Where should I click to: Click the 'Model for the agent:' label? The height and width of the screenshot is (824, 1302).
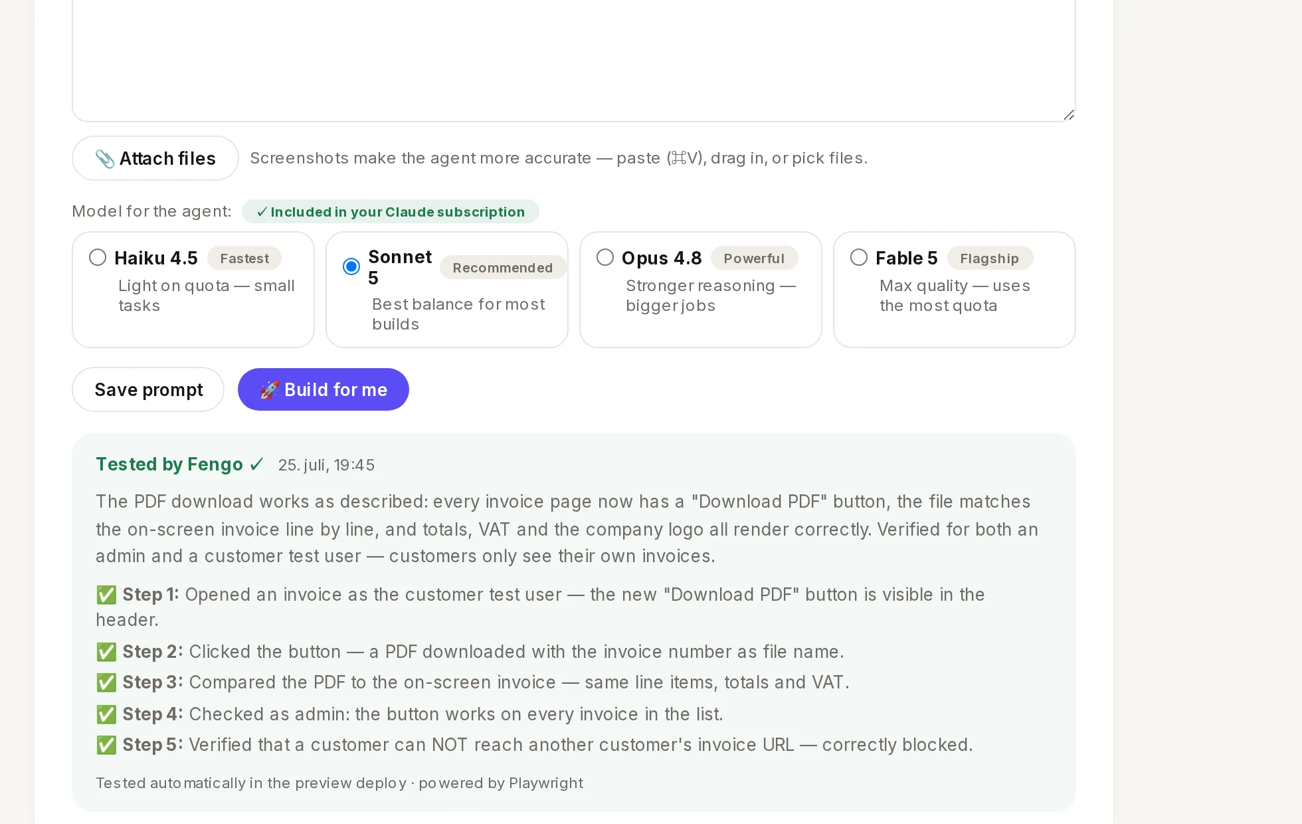tap(151, 211)
